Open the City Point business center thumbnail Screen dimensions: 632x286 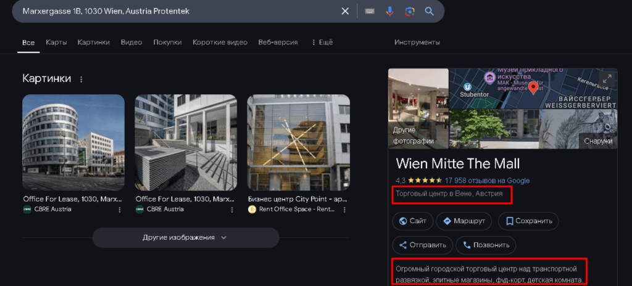tap(298, 142)
